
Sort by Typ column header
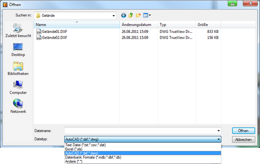point(176,25)
